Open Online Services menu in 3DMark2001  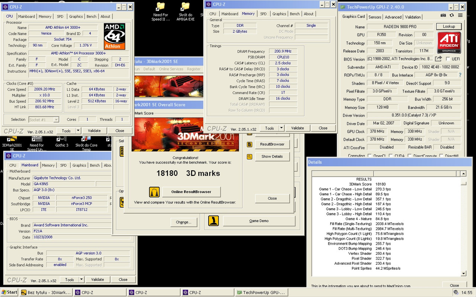[171, 69]
